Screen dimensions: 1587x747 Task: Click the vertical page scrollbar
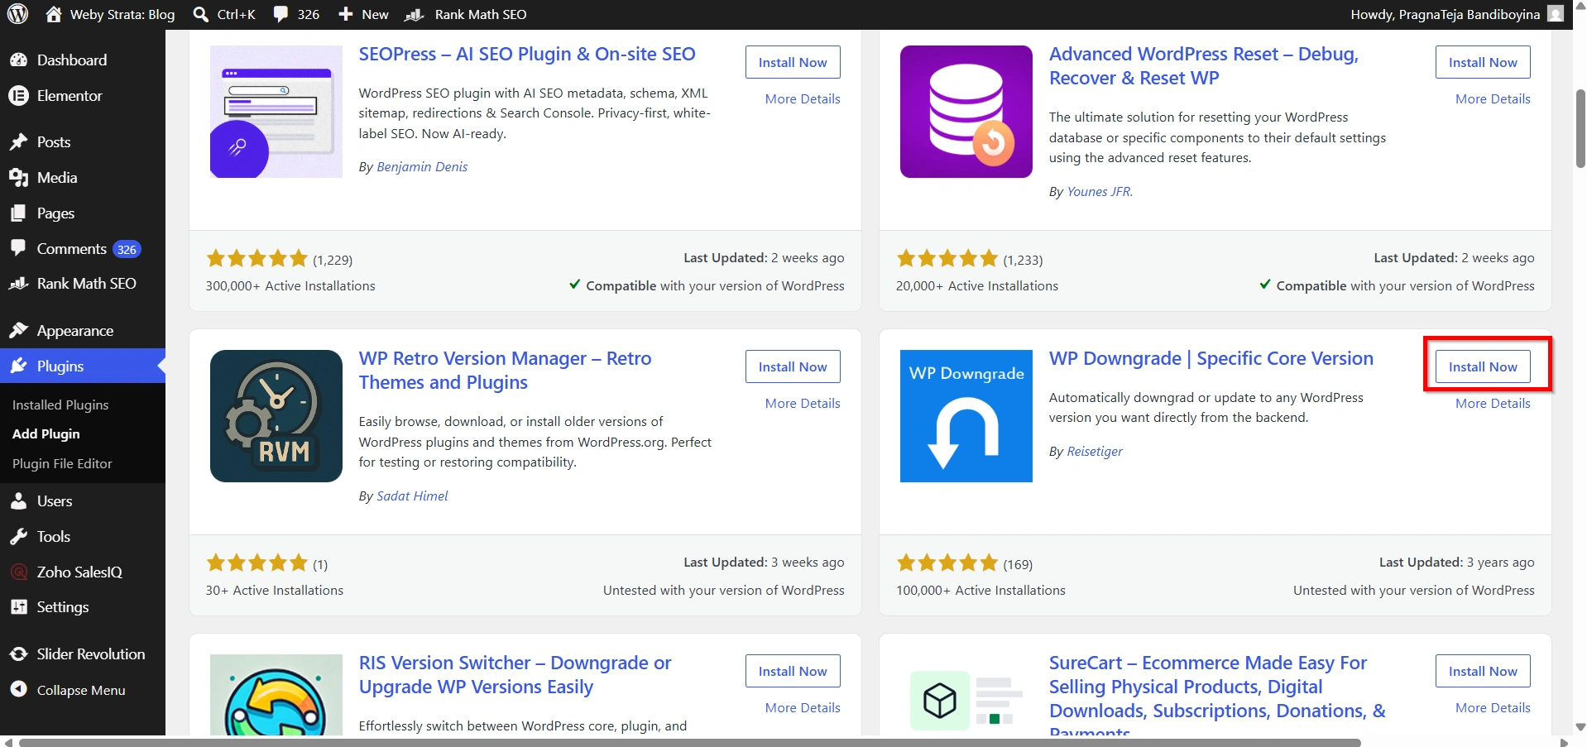tap(1580, 129)
